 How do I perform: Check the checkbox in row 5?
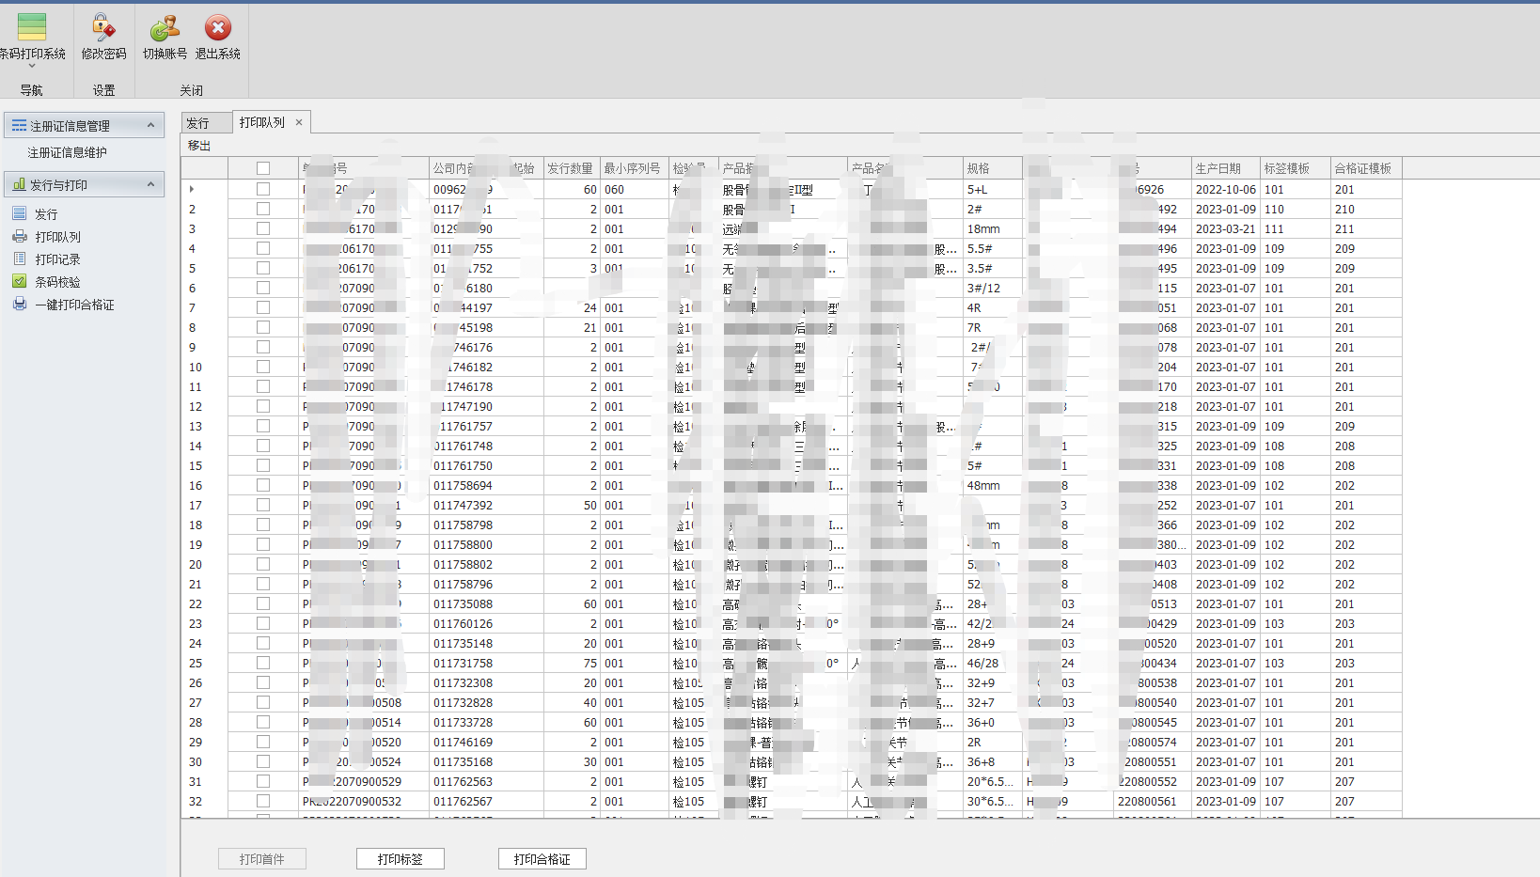pyautogui.click(x=263, y=268)
